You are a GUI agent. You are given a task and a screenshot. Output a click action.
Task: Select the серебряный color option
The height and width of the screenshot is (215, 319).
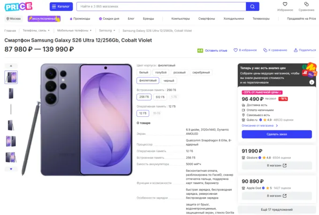coord(201,73)
